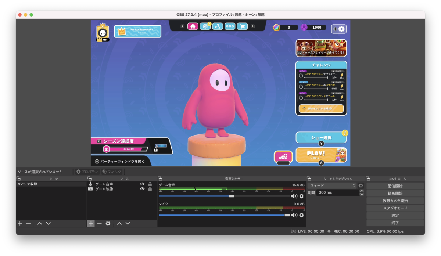The width and height of the screenshot is (441, 256).
Task: Click the microphone icon of ゲーム音声 source
Action: click(90, 184)
